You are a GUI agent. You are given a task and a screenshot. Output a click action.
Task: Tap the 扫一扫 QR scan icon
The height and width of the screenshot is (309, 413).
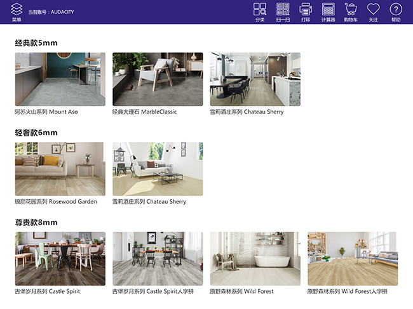pos(283,10)
